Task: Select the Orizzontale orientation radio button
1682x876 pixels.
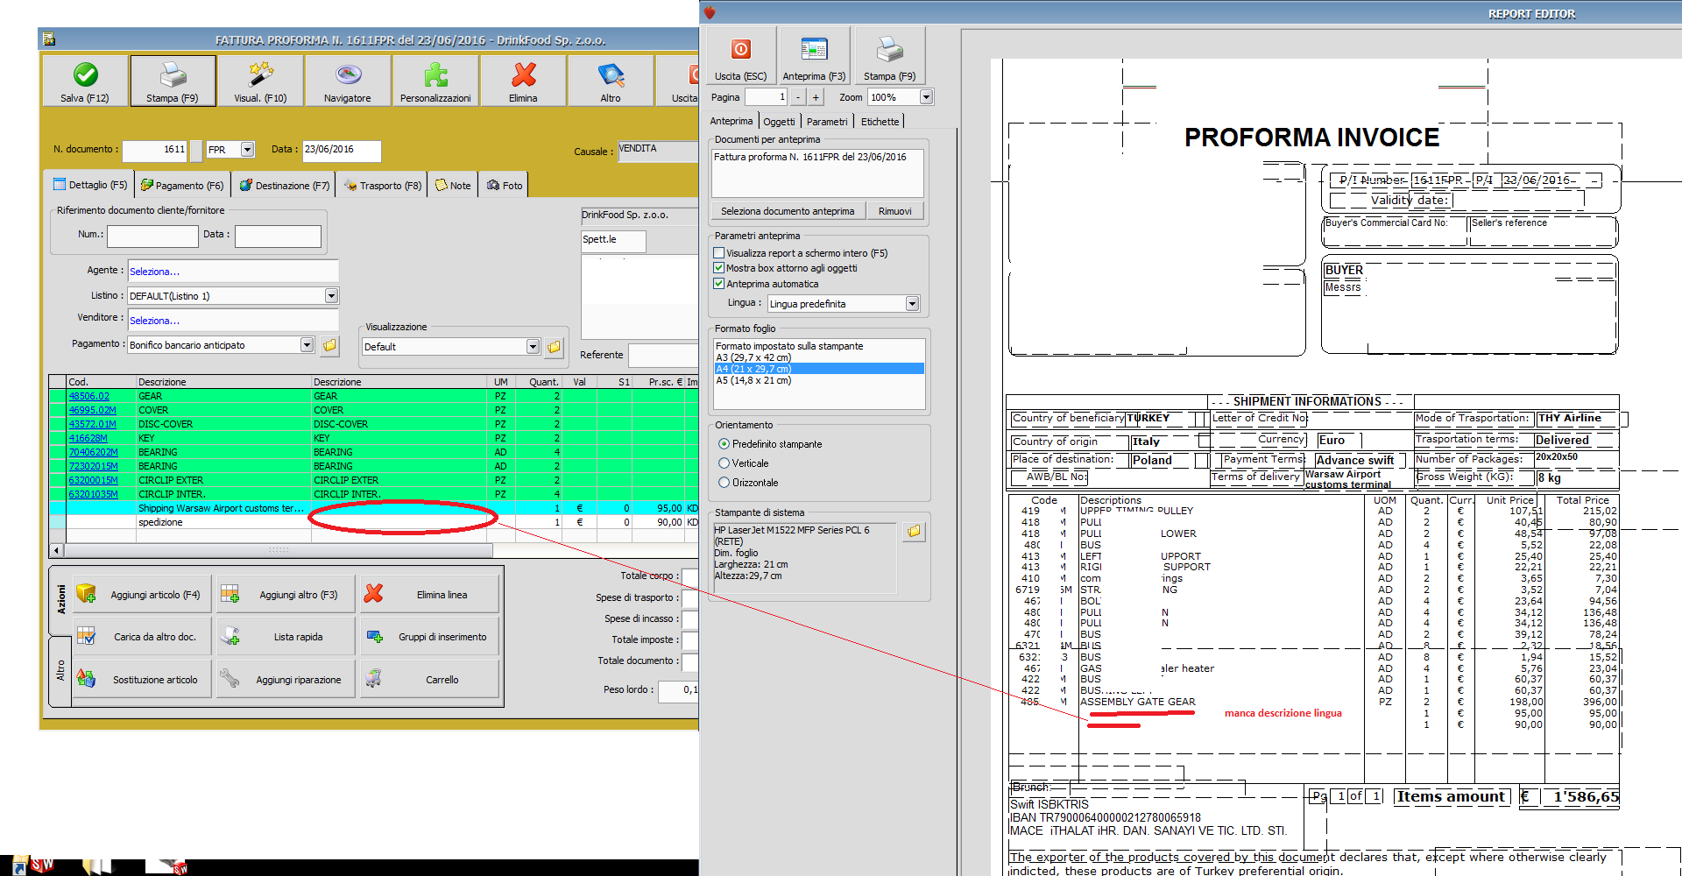Action: 724,483
